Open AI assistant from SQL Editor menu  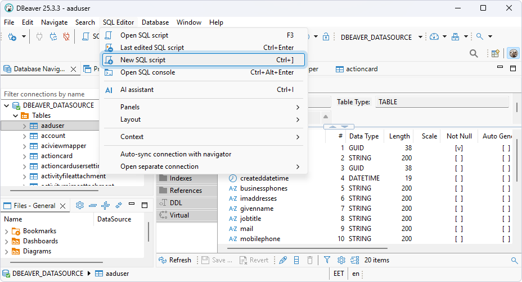(x=204, y=90)
